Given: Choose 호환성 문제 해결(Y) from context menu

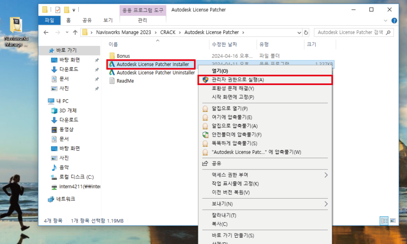Looking at the screenshot, I should pyautogui.click(x=265, y=88).
